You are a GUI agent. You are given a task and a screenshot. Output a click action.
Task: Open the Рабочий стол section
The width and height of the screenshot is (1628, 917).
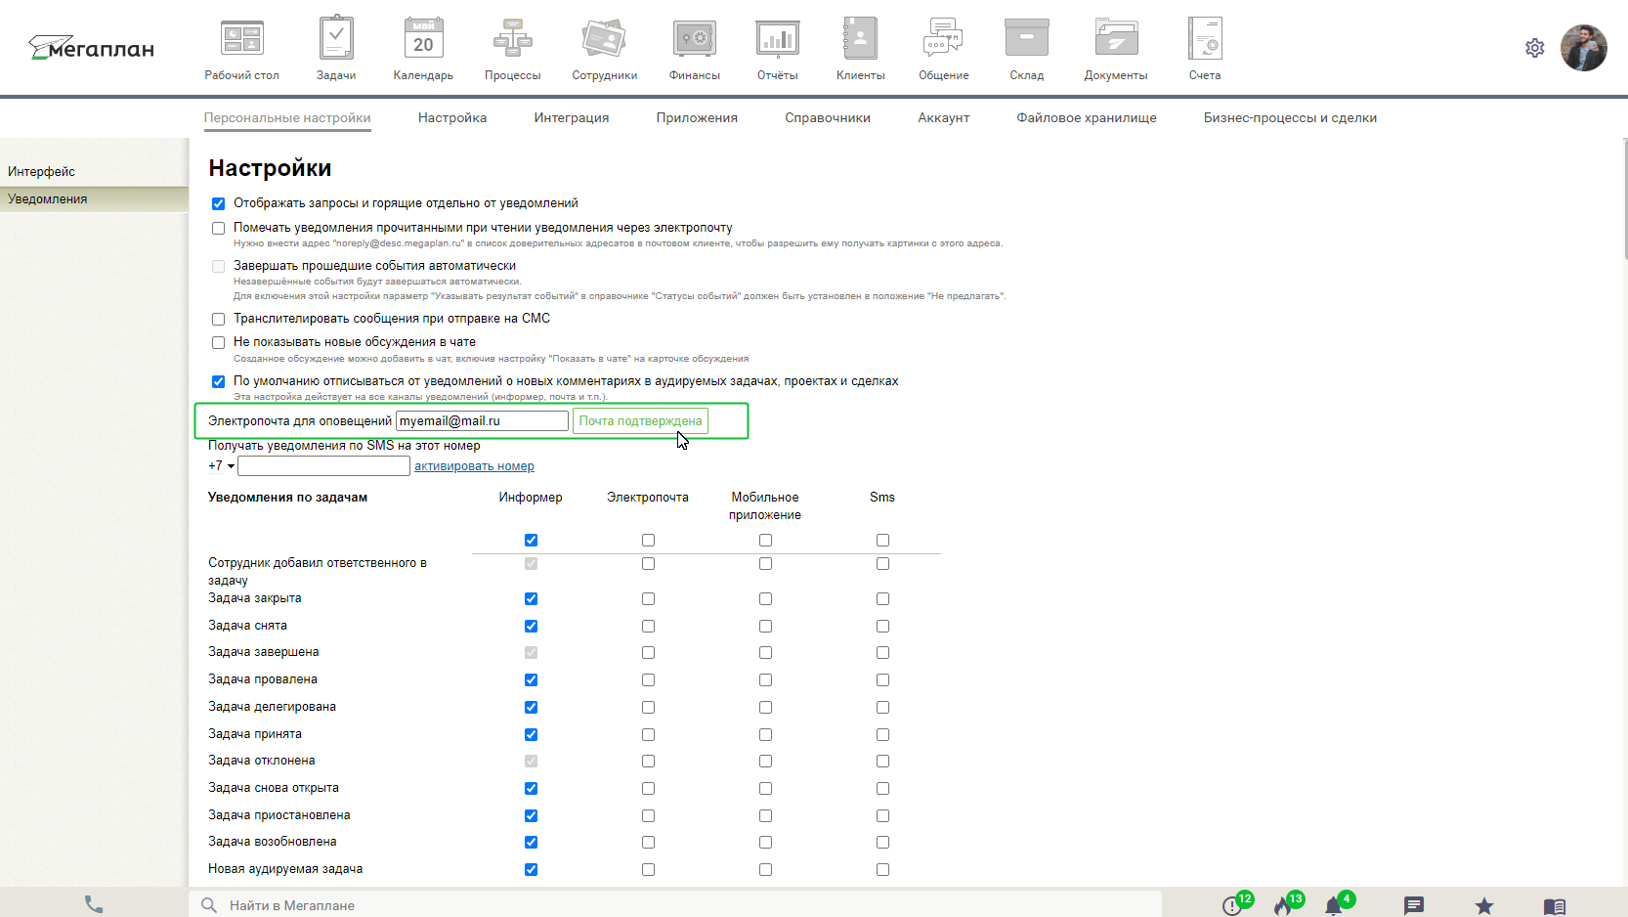pos(241,49)
